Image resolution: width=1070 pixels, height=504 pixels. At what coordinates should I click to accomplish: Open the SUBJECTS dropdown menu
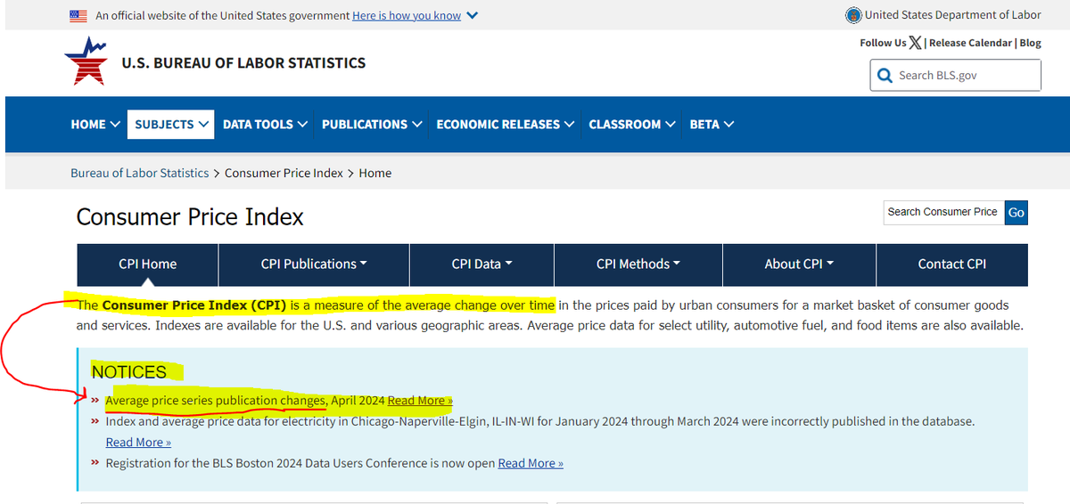point(171,125)
